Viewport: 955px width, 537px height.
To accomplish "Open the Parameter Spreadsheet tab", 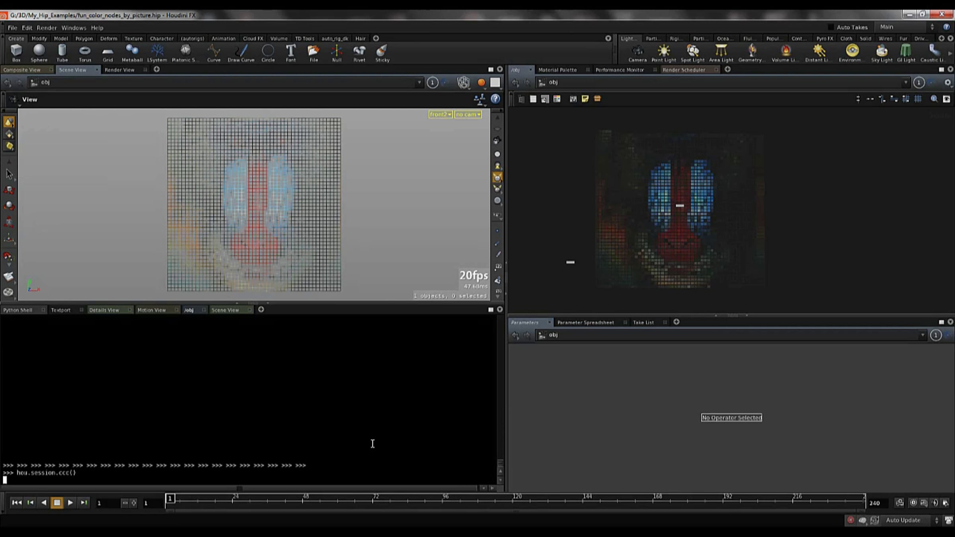I will point(585,323).
